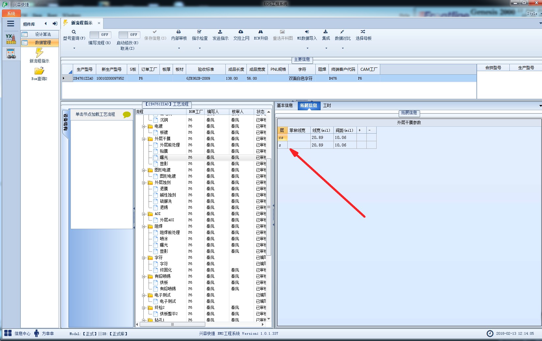Toggle the 启动修改(E) OFF switch

[129, 35]
